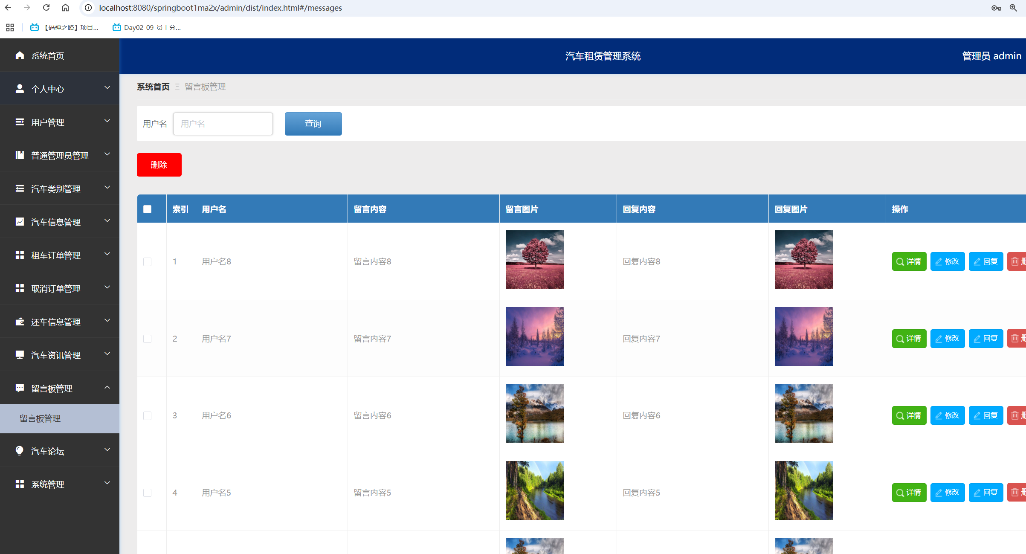The height and width of the screenshot is (554, 1026).
Task: Click the list icon beside 用户管理
Action: [20, 122]
